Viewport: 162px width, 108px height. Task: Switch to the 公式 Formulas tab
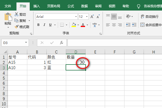tap(71, 6)
